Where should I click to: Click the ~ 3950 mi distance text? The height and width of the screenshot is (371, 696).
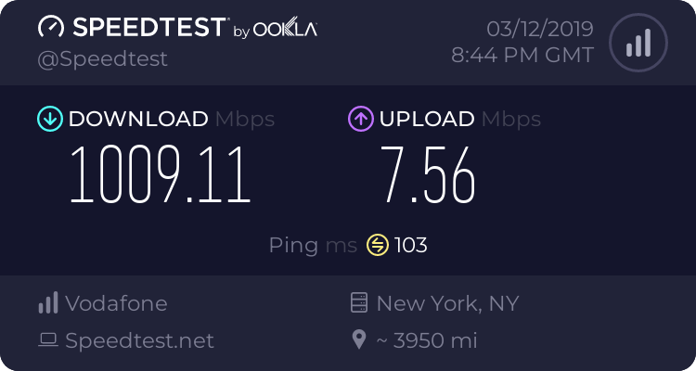click(426, 340)
